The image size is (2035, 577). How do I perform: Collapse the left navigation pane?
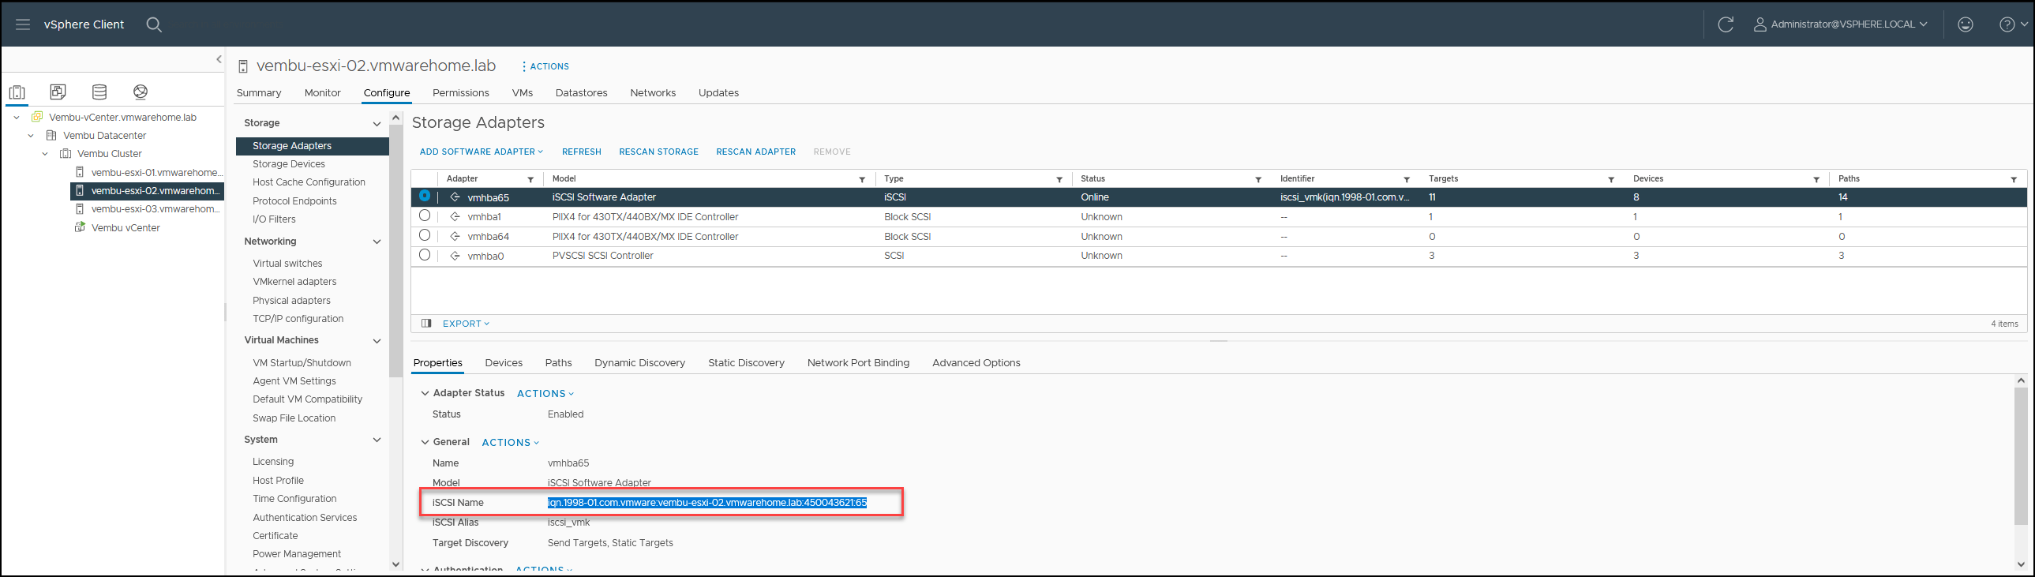click(x=219, y=59)
